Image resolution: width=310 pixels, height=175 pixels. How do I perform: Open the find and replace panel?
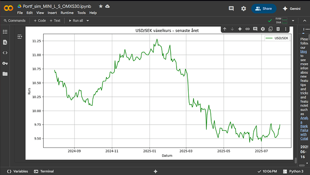(x=5, y=42)
